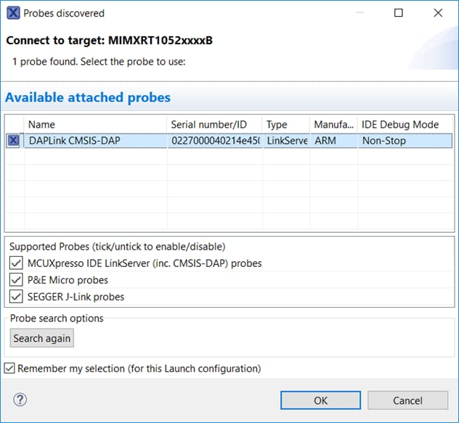Cancel the probe selection dialog
The height and width of the screenshot is (423, 459).
[x=406, y=401]
